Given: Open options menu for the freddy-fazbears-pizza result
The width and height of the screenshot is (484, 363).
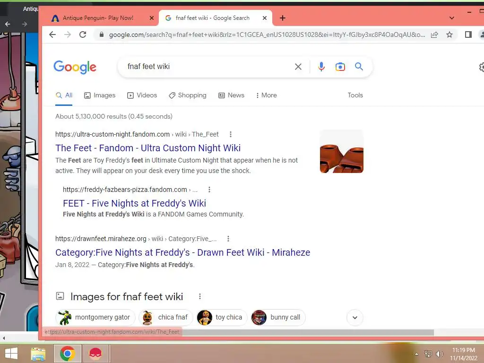Looking at the screenshot, I should pos(209,190).
